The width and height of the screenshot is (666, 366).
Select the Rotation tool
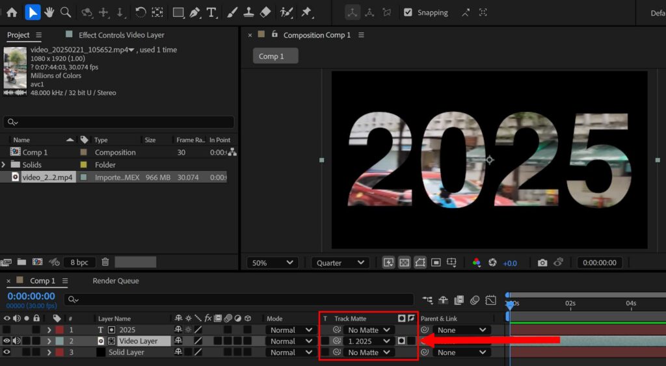140,12
